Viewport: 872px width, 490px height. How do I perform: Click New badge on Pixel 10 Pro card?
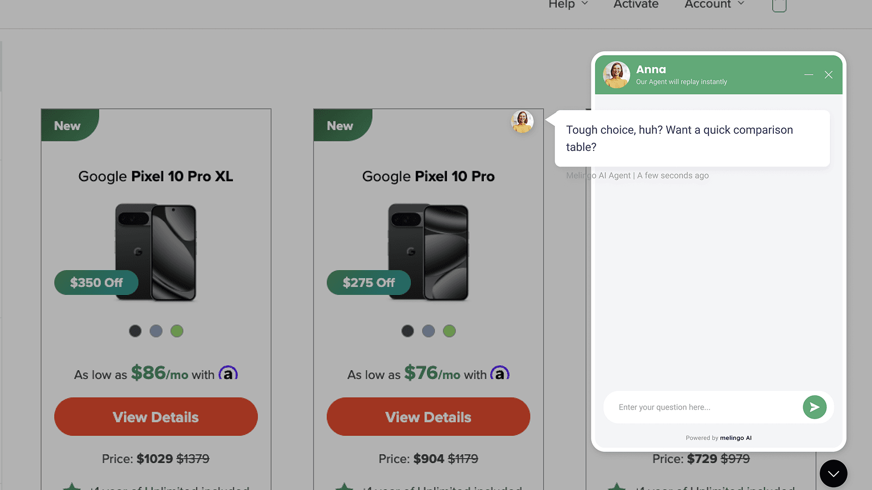pyautogui.click(x=342, y=125)
